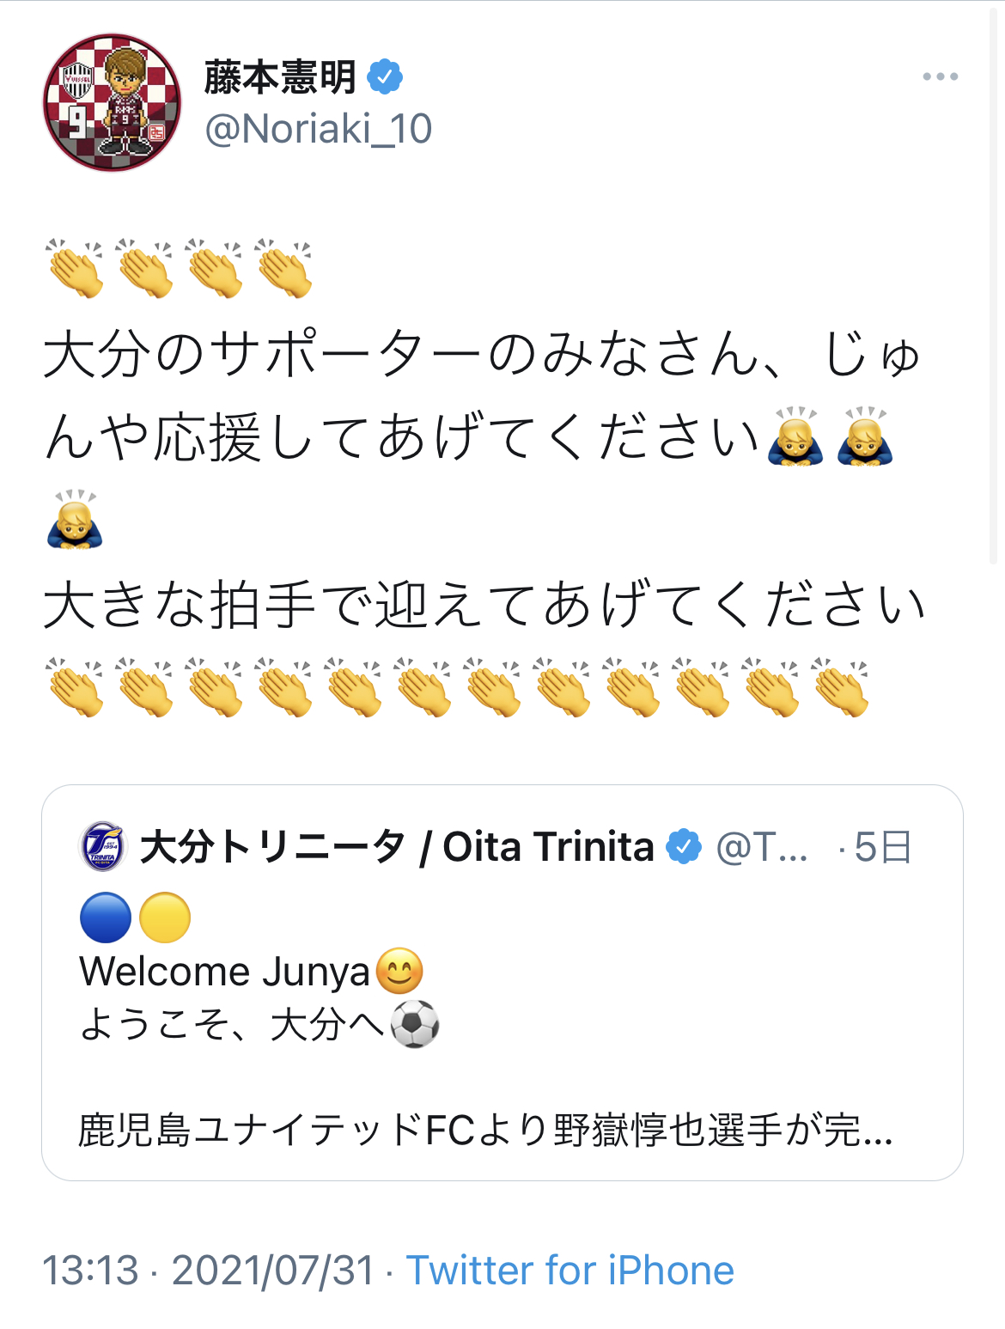This screenshot has width=1005, height=1329.
Task: Open the quoted tweet at the truncated 鹿児島ユナイテッドFC line
Action: 485,1130
